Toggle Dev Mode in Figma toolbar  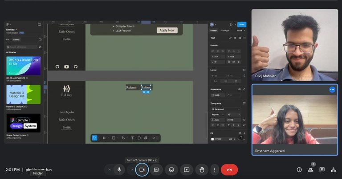click(154, 138)
